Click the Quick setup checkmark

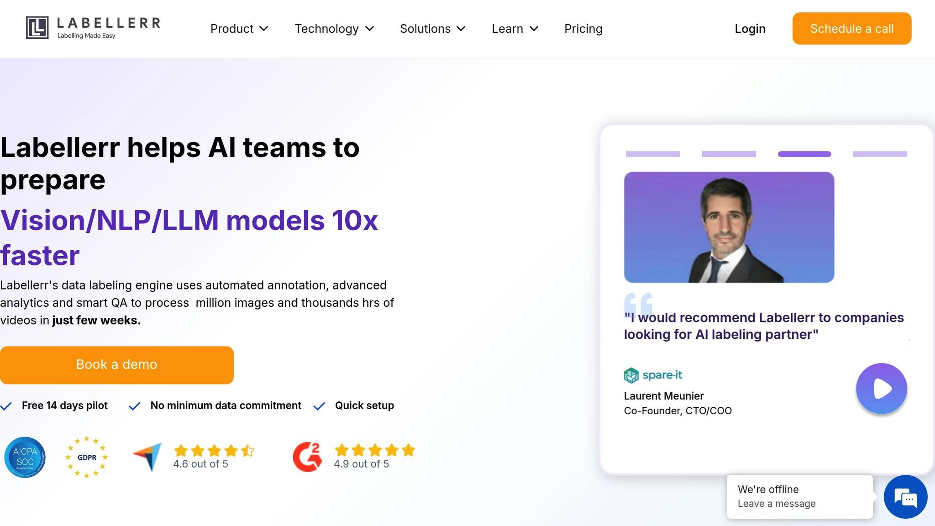click(x=319, y=406)
